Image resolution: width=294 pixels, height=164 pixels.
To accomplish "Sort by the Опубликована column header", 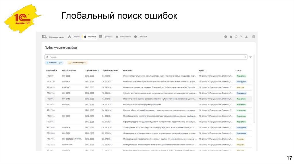I will (92, 70).
